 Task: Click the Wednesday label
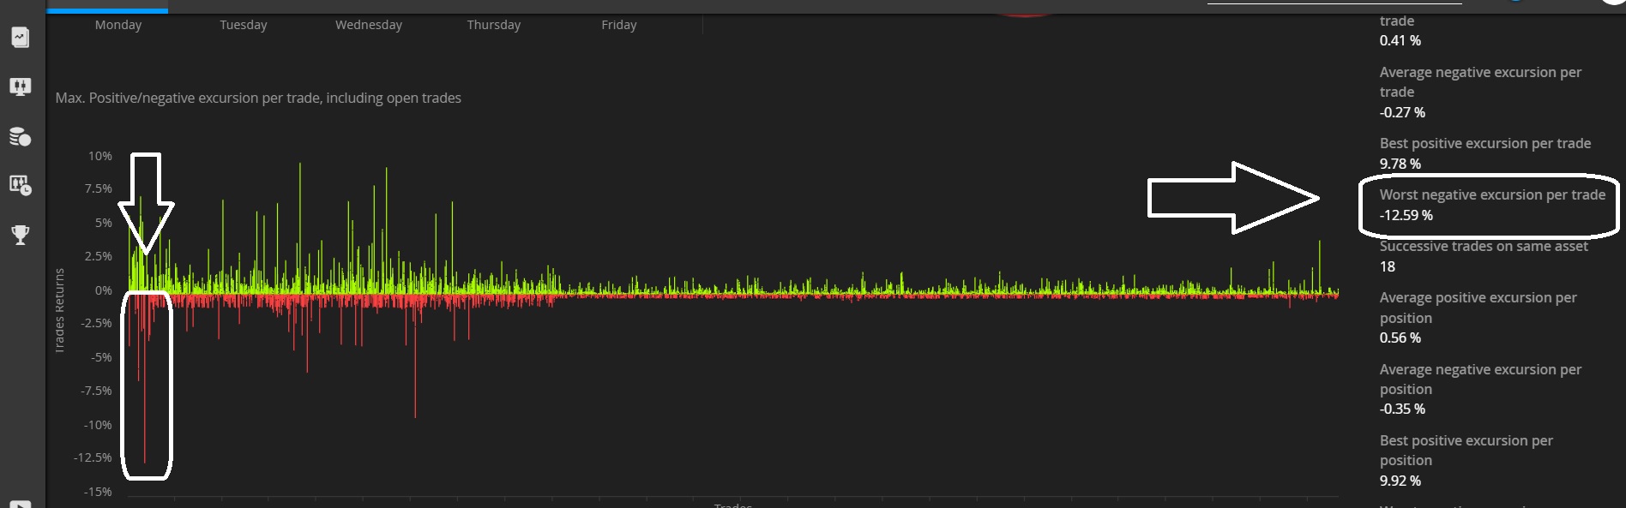[x=369, y=25]
